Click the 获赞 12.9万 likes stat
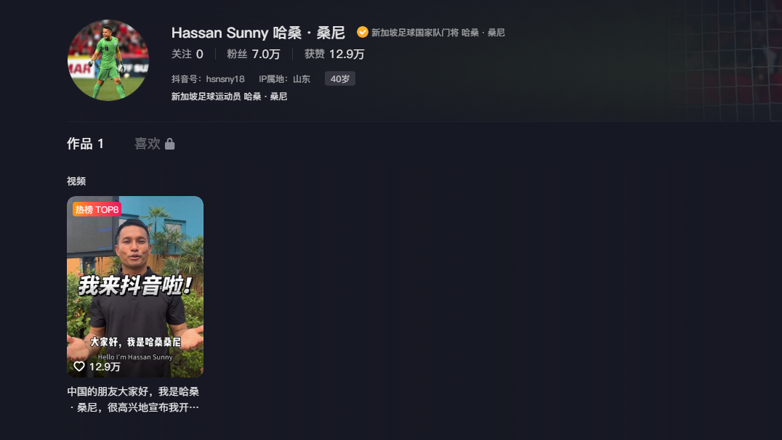 pyautogui.click(x=334, y=54)
